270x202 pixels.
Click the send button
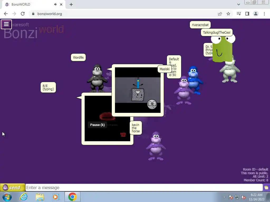pos(12,187)
